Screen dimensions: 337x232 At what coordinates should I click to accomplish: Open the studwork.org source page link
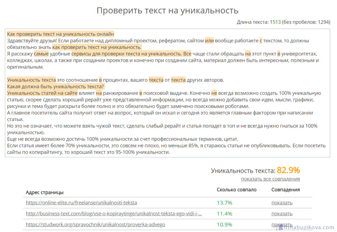95,225
